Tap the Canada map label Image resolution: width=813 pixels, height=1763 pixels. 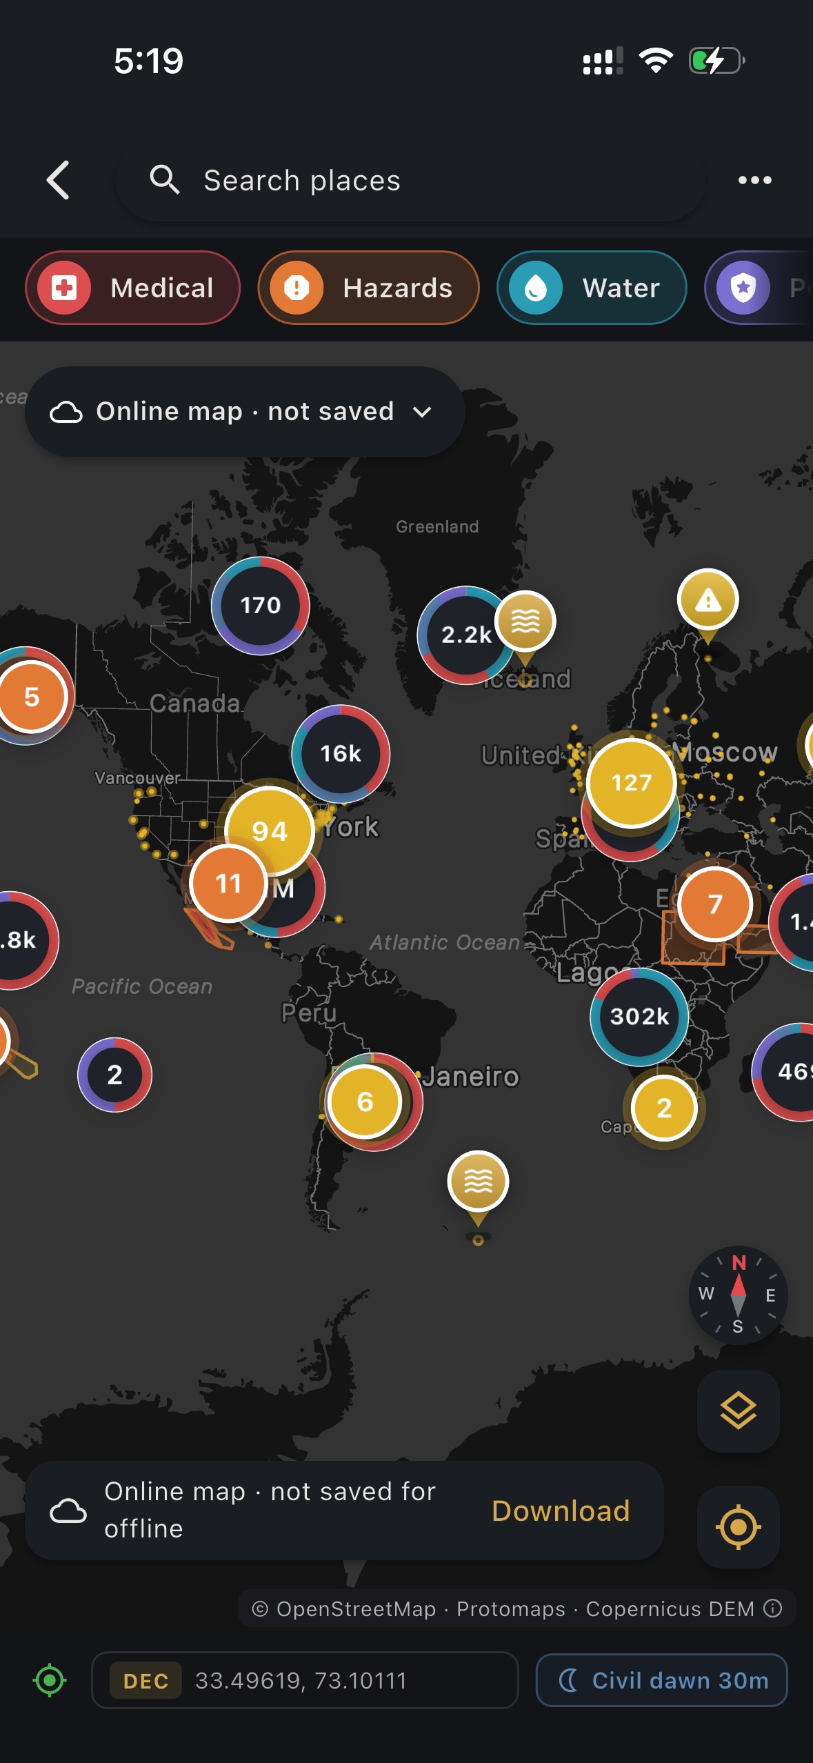tap(195, 704)
